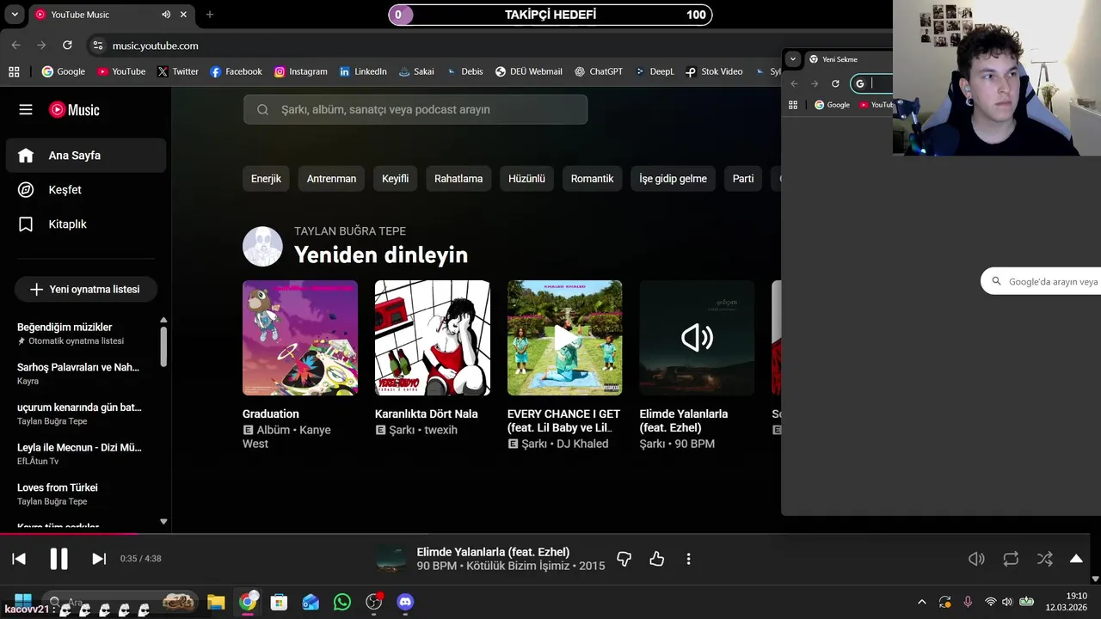Click the YouTube Music logo
This screenshot has height=619, width=1101.
(x=74, y=109)
